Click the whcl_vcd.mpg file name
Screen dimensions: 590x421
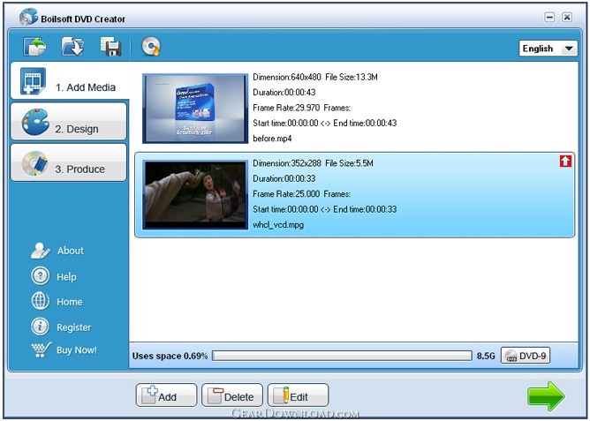point(278,225)
